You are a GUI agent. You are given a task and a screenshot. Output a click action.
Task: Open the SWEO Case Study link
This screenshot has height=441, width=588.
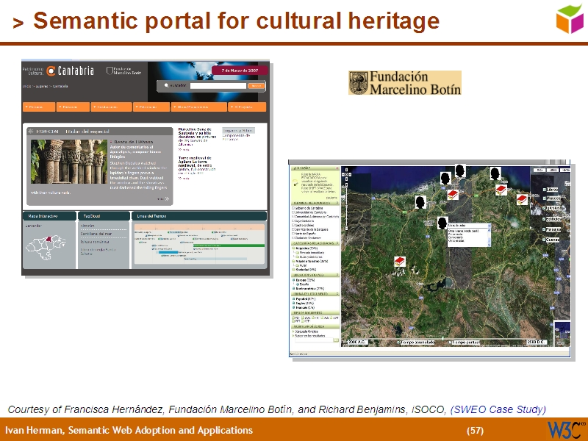click(498, 409)
